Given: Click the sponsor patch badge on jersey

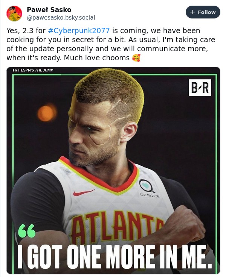Looking at the screenshot, I should pyautogui.click(x=147, y=186).
